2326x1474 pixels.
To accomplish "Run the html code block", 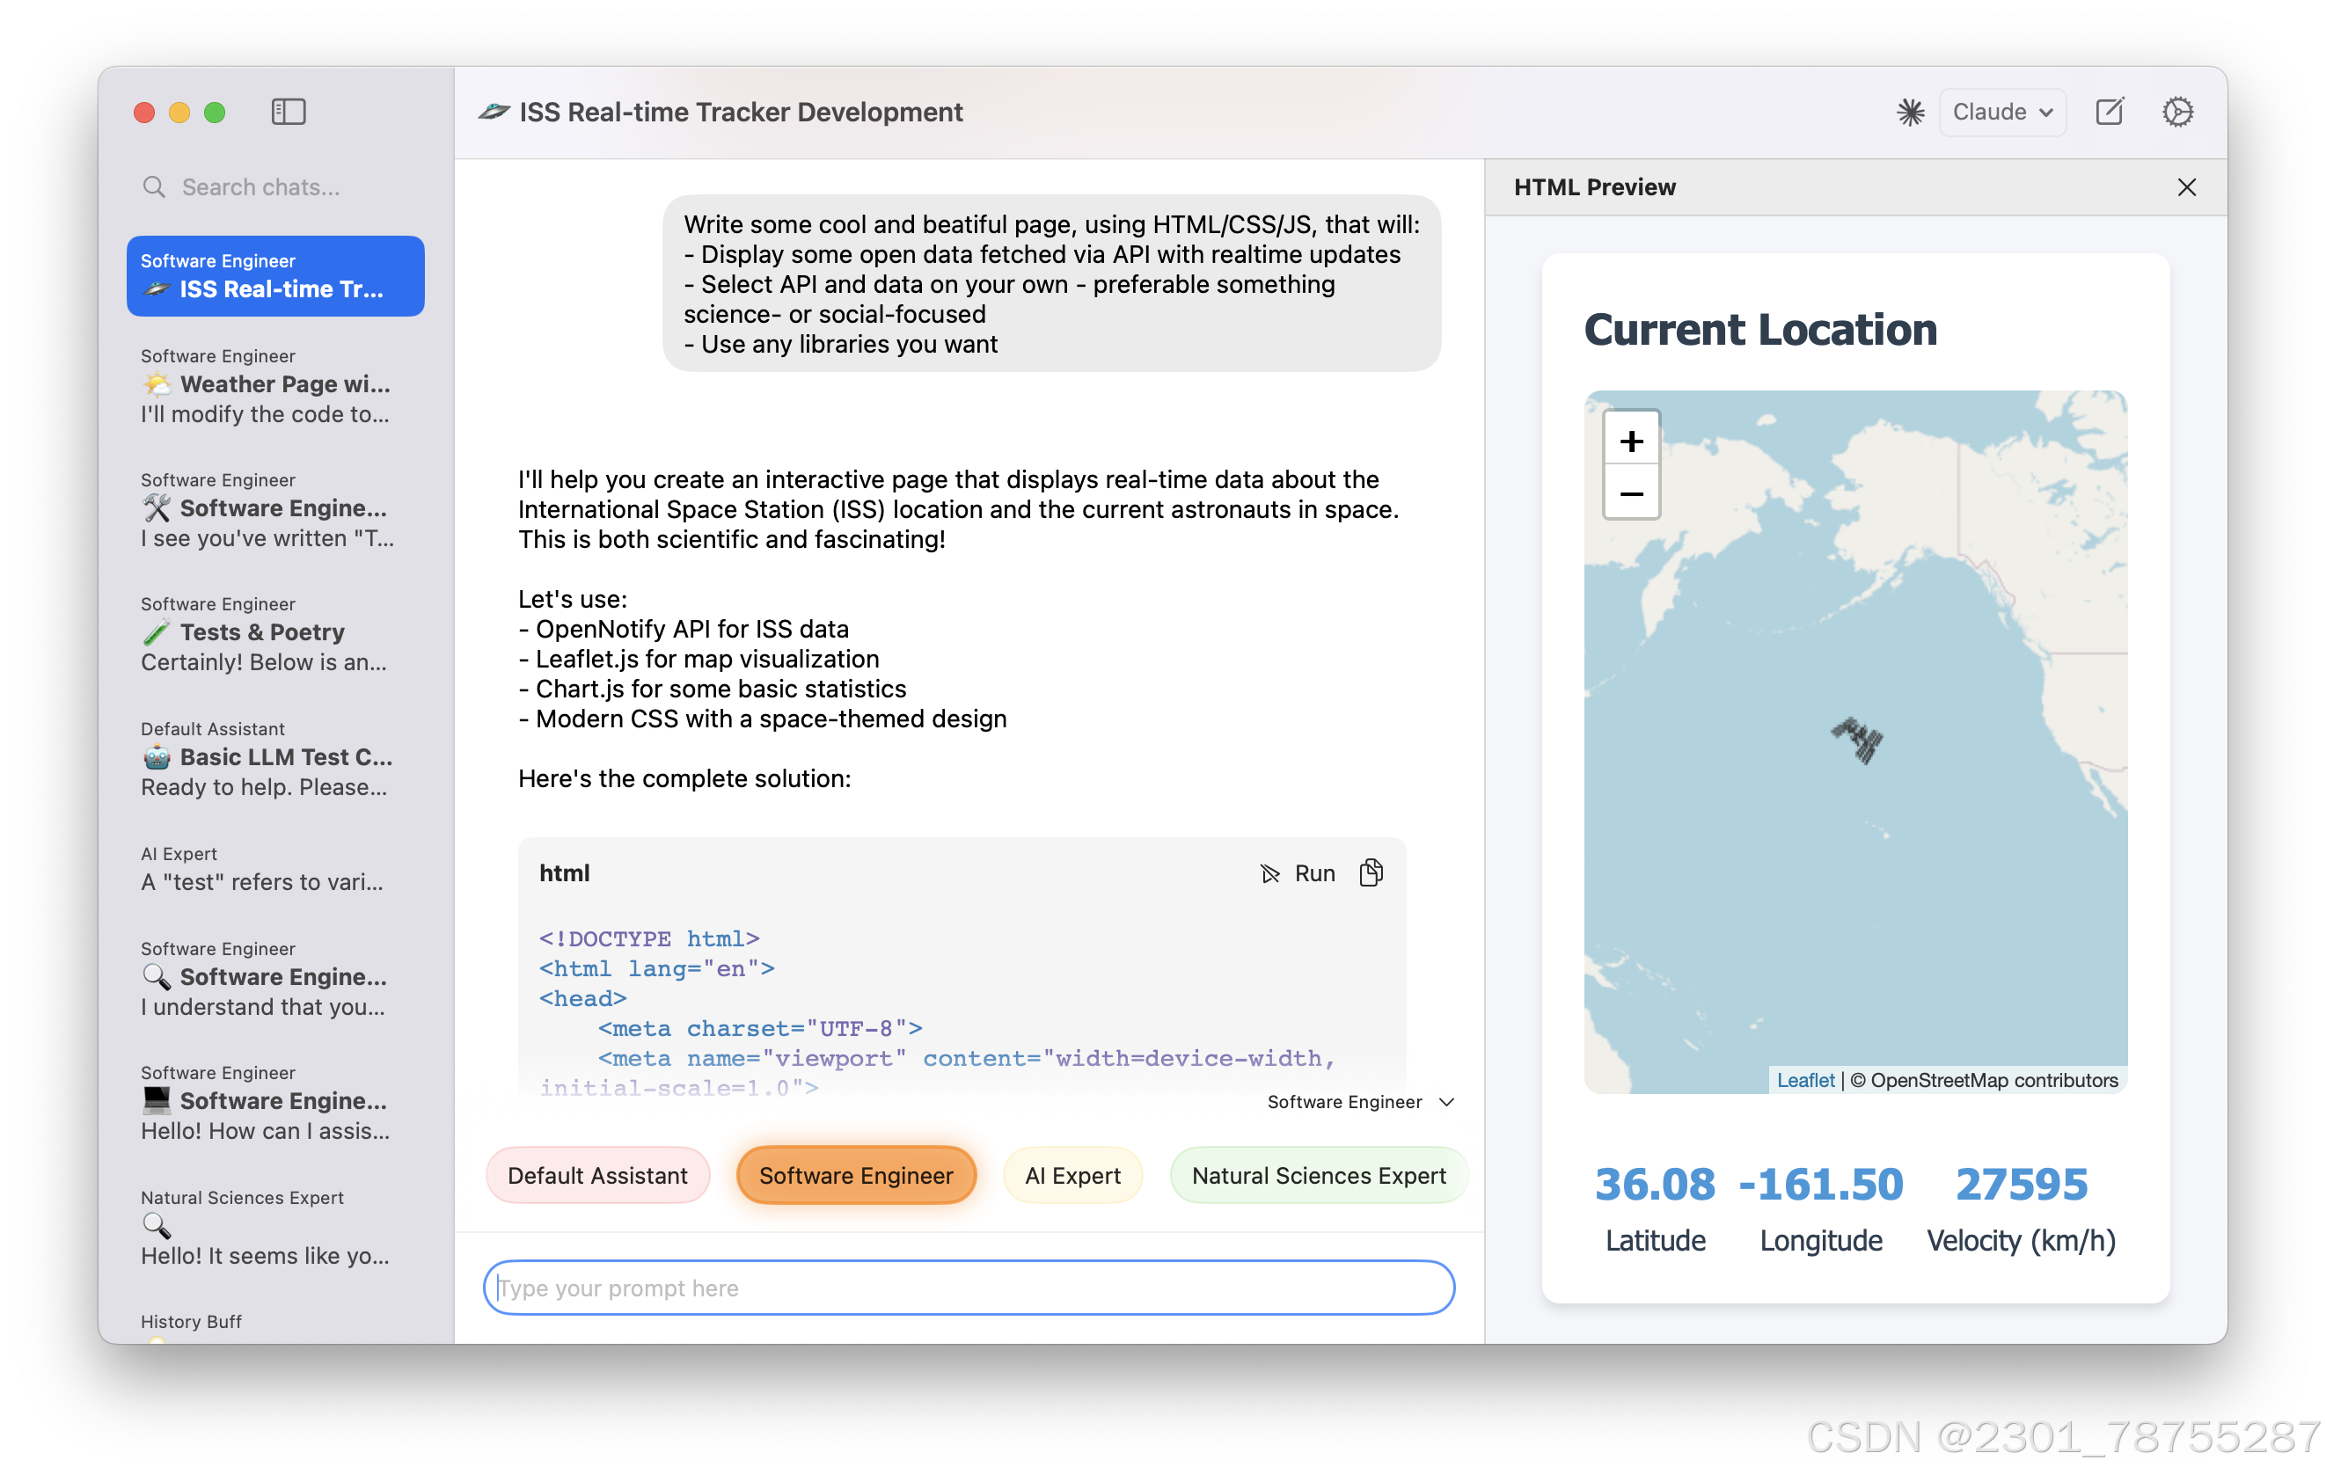I will click(1298, 873).
